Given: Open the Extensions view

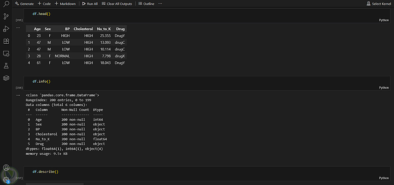Looking at the screenshot, I should [6, 41].
